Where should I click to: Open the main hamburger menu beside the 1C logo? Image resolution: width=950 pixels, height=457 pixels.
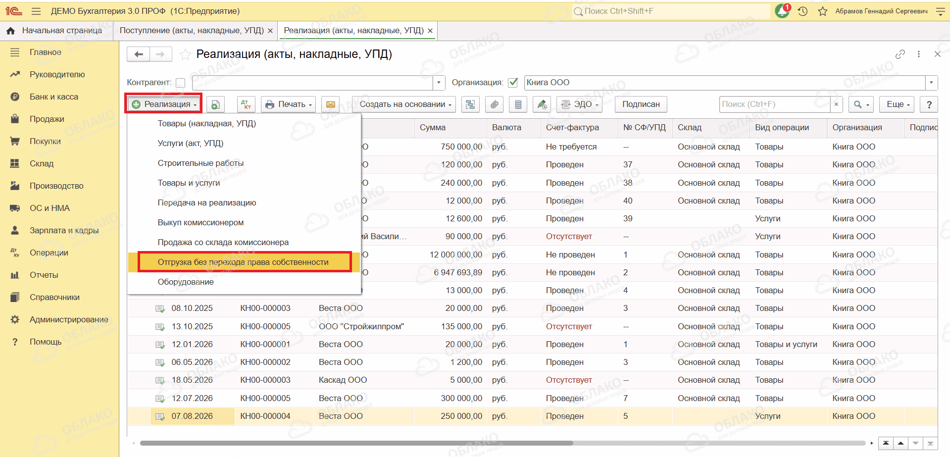[x=36, y=11]
